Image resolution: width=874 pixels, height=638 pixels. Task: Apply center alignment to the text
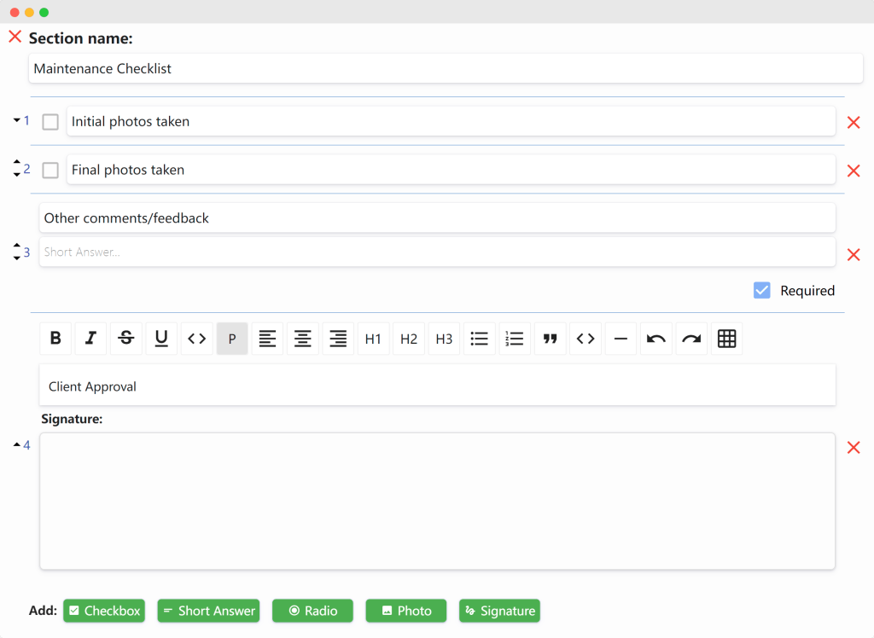coord(302,339)
